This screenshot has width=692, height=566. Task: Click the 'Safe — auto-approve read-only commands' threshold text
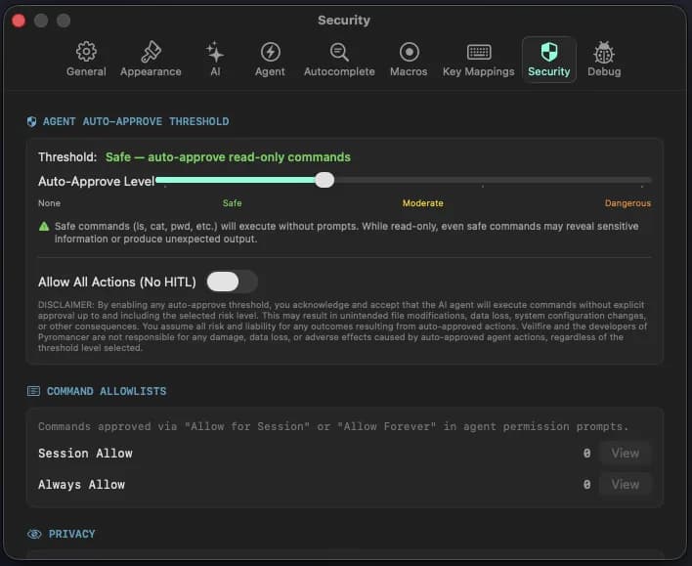pos(228,157)
